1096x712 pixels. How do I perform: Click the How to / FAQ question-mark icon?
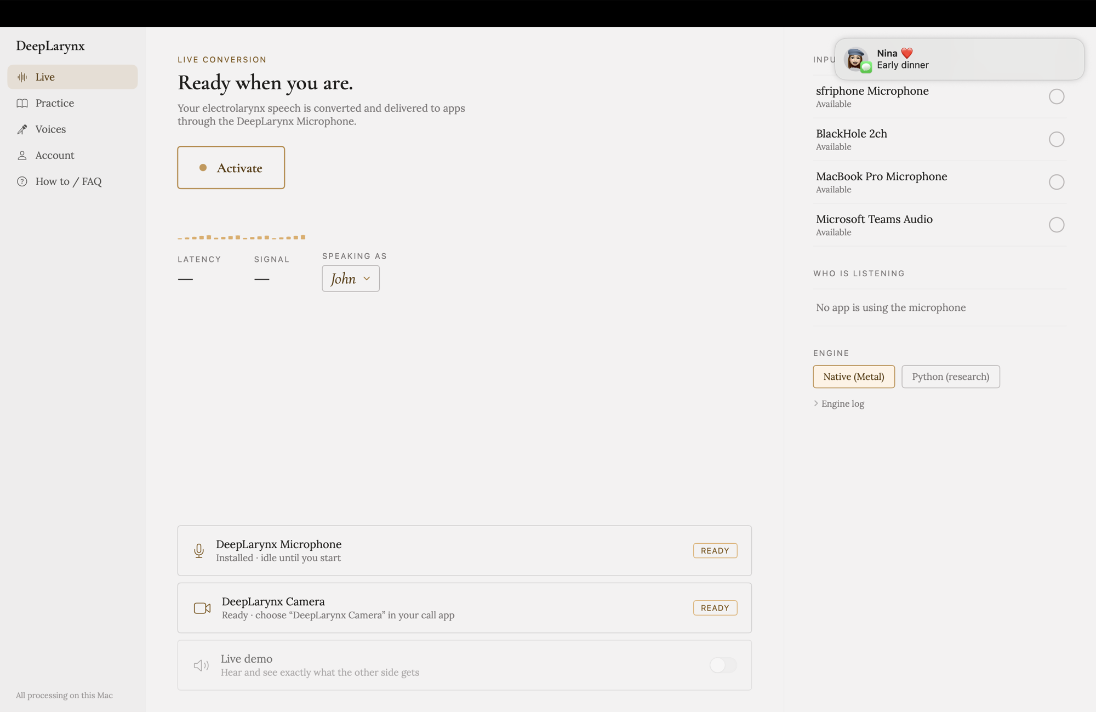click(x=22, y=181)
